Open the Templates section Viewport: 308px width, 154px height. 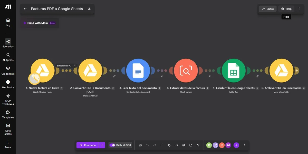point(8,114)
